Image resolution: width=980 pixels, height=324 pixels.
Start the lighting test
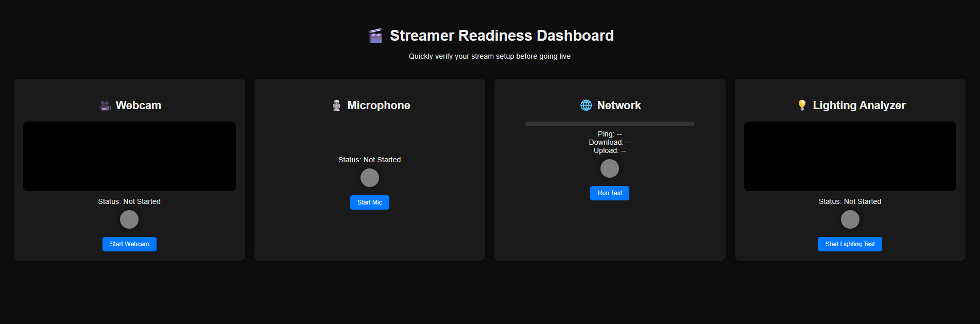[850, 244]
